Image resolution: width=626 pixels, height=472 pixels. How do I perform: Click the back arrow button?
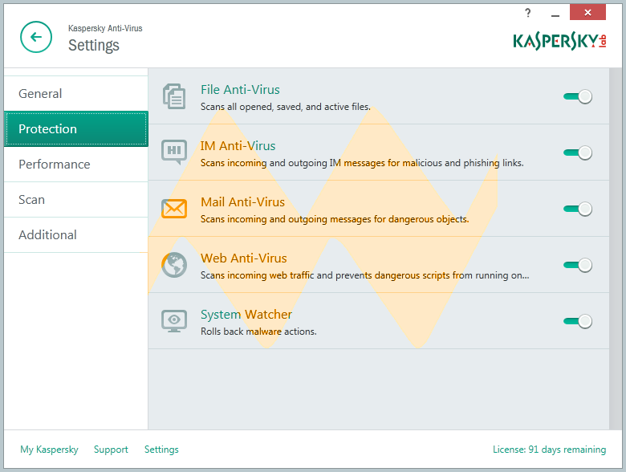pyautogui.click(x=36, y=37)
